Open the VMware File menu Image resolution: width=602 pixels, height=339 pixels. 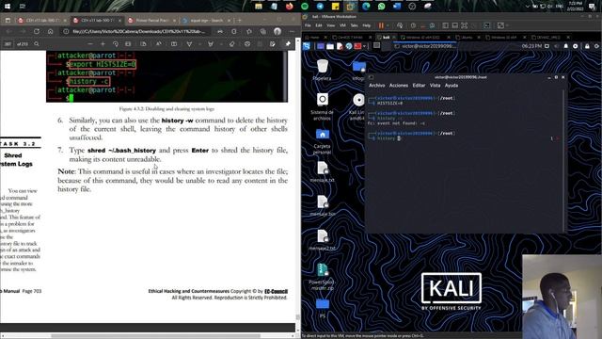click(x=308, y=25)
